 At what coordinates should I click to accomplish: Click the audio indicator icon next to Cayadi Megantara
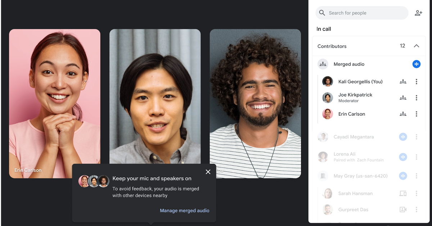click(x=403, y=137)
